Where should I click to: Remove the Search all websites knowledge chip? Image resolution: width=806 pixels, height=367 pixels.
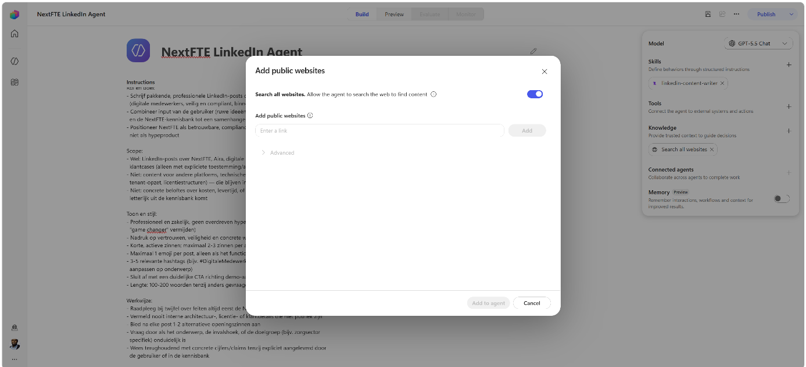[x=712, y=149]
